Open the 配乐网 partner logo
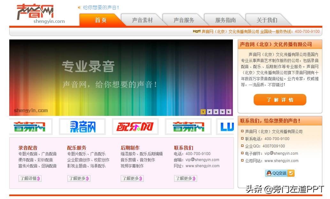The width and height of the screenshot is (330, 199). tap(135, 126)
